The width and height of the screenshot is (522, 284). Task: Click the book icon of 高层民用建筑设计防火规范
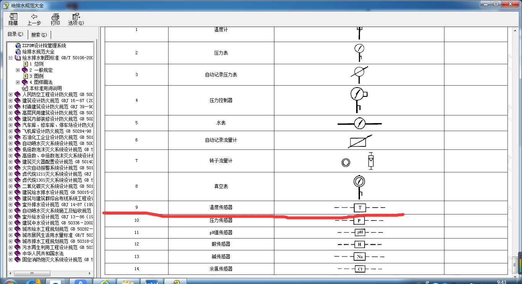pyautogui.click(x=18, y=113)
